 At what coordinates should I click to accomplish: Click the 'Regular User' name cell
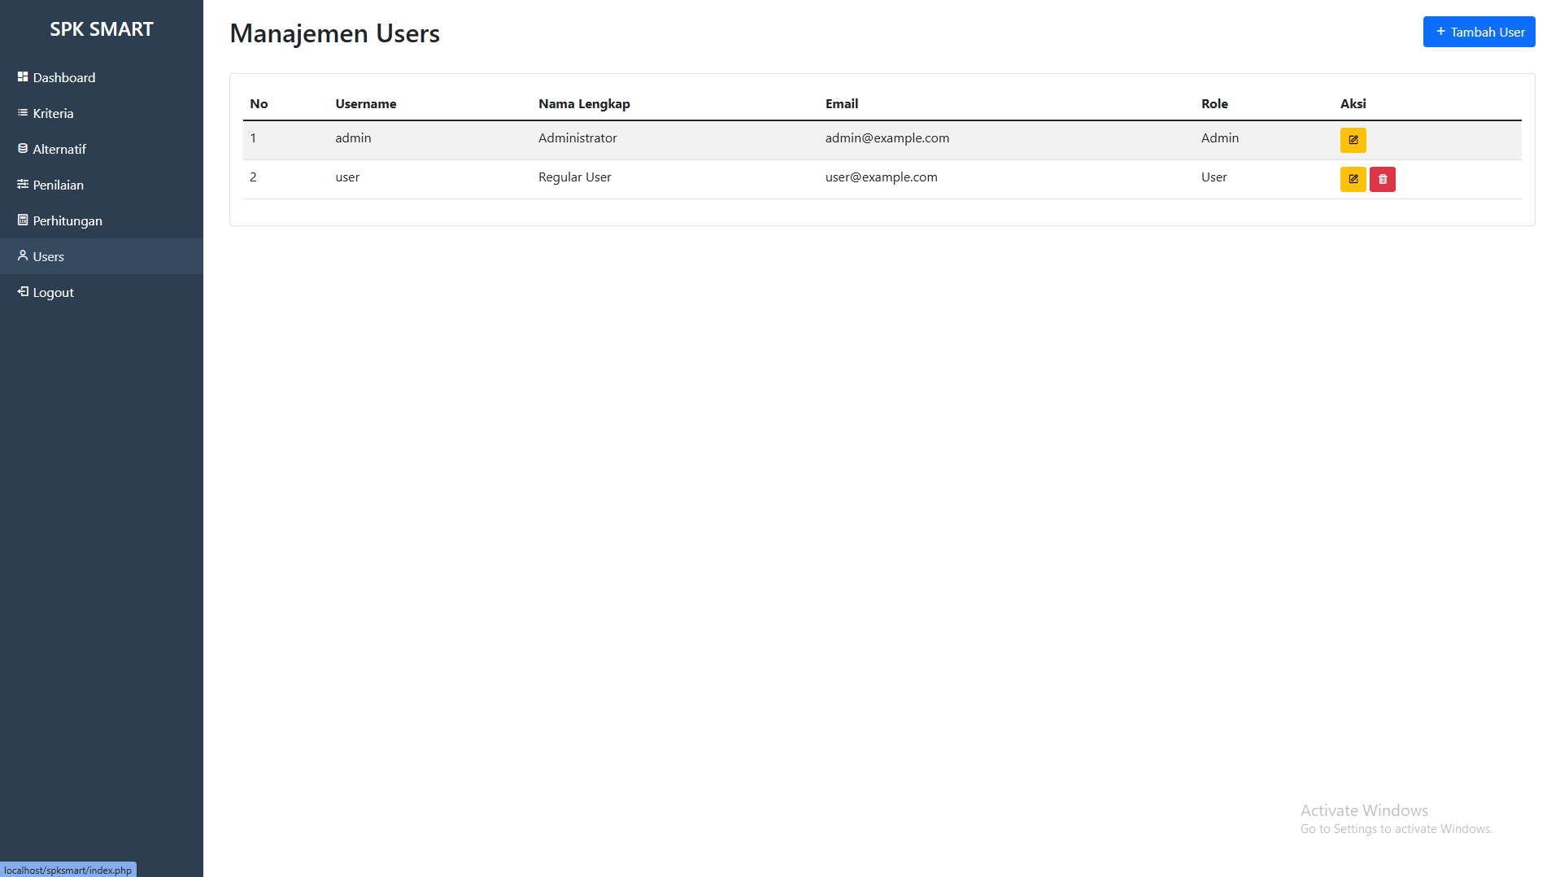574,177
